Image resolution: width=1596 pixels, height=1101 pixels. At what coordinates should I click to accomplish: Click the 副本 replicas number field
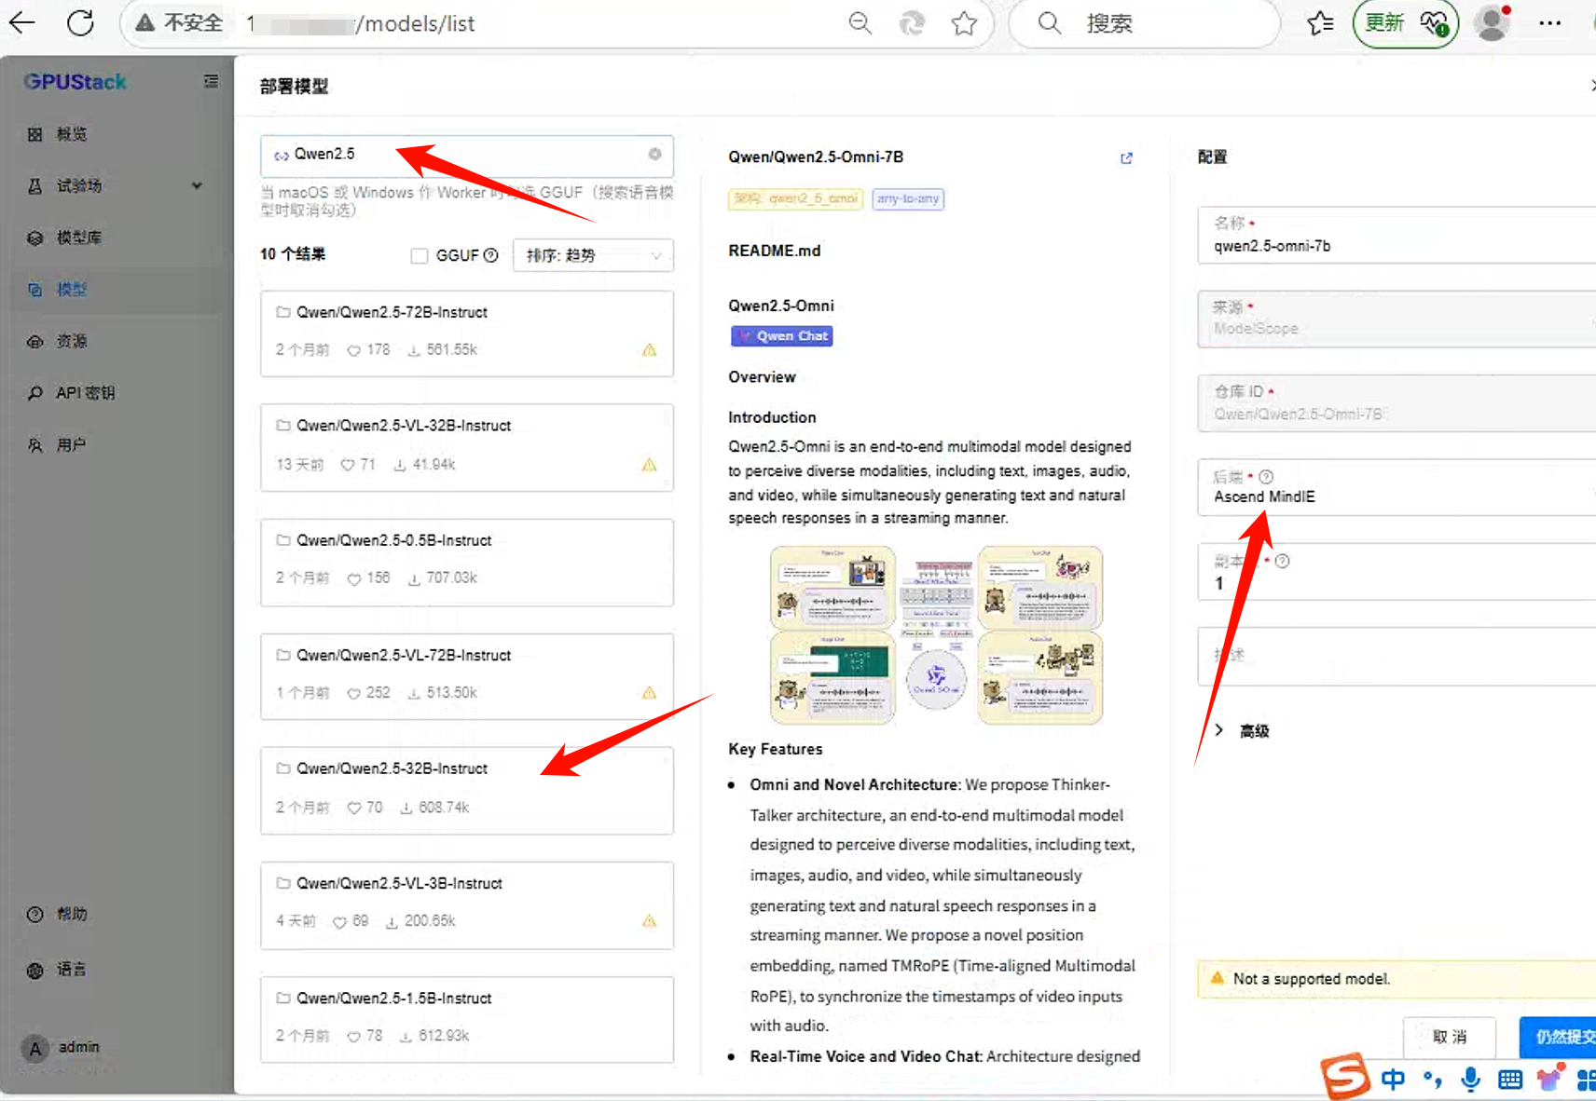tap(1396, 572)
